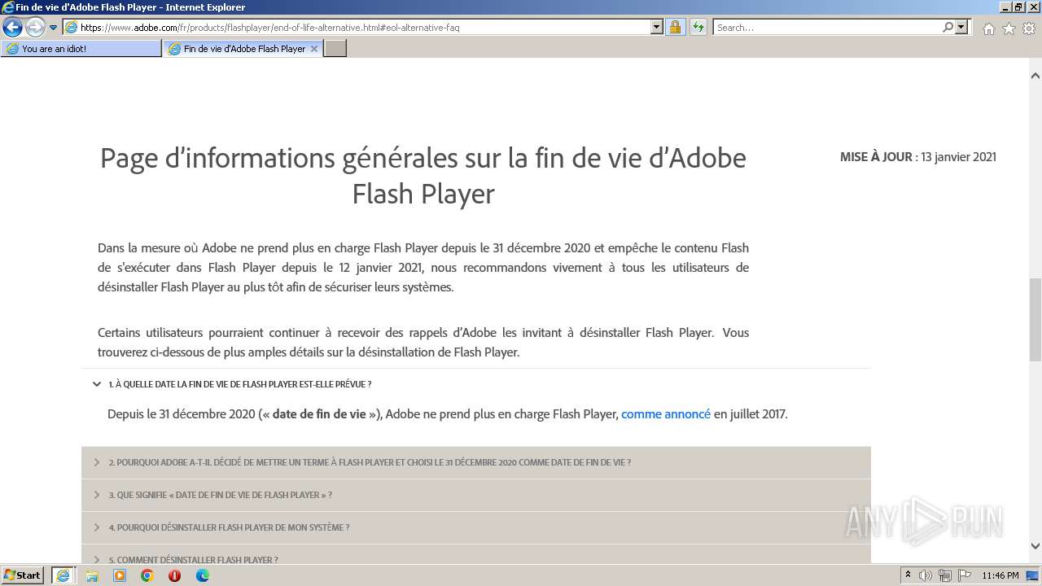Image resolution: width=1042 pixels, height=586 pixels.
Task: Open a new blank tab
Action: [335, 49]
